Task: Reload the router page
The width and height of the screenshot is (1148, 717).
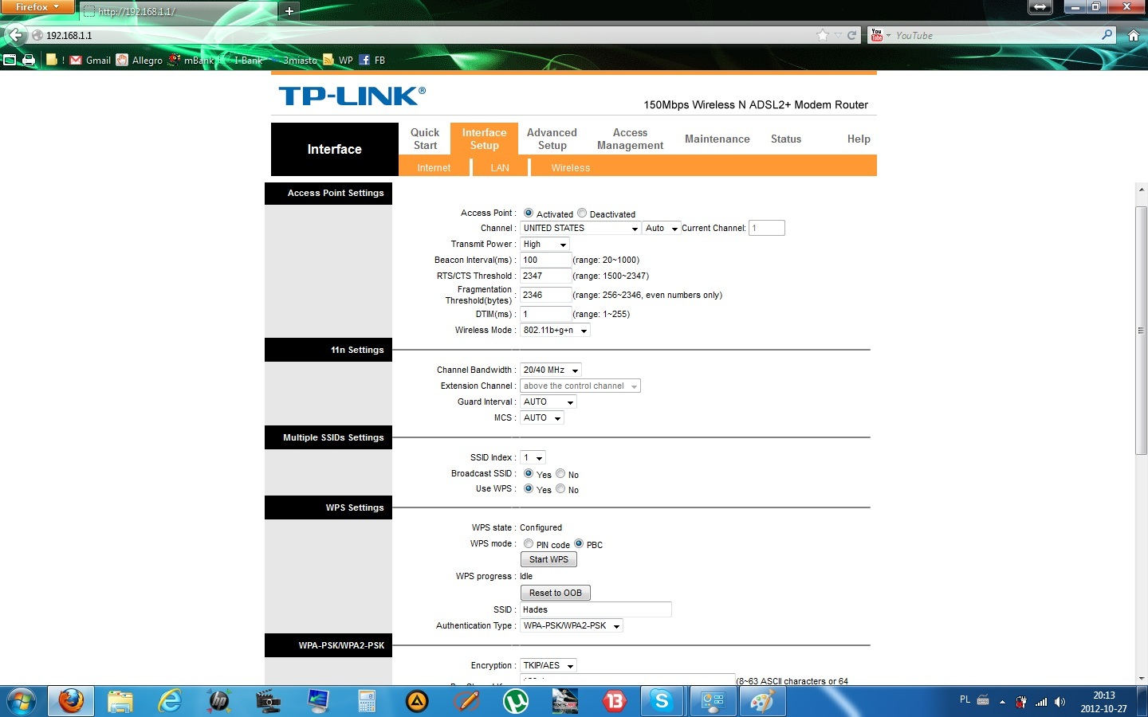Action: [x=851, y=35]
